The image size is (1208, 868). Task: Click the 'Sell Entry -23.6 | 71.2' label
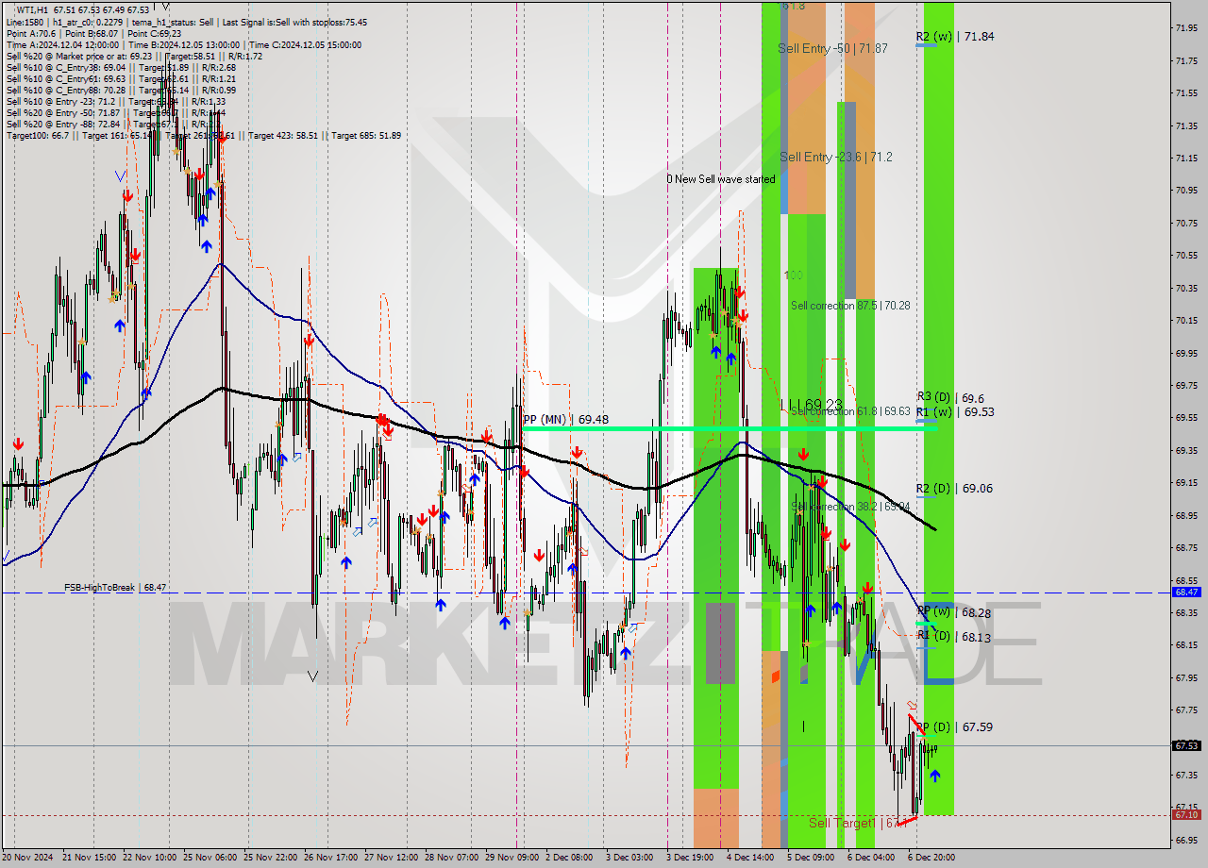coord(835,157)
